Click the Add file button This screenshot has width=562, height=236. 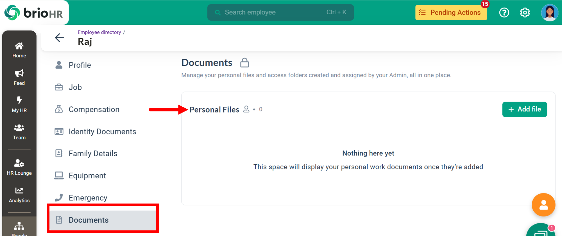click(524, 109)
